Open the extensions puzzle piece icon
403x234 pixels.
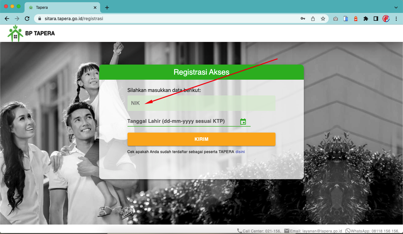(x=366, y=19)
